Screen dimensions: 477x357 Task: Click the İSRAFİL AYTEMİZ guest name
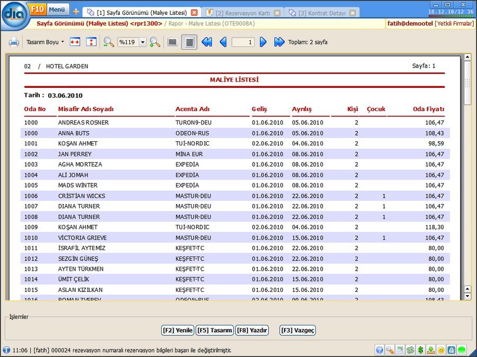coord(82,249)
